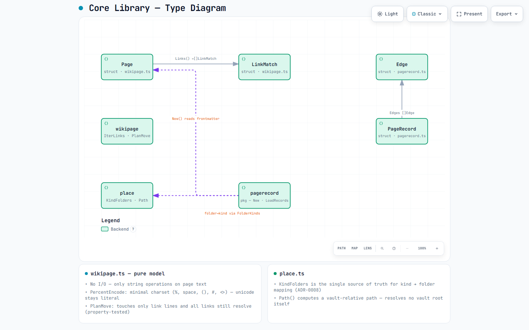The image size is (529, 330).
Task: Reset zoom via the 100% label
Action: (x=422, y=248)
